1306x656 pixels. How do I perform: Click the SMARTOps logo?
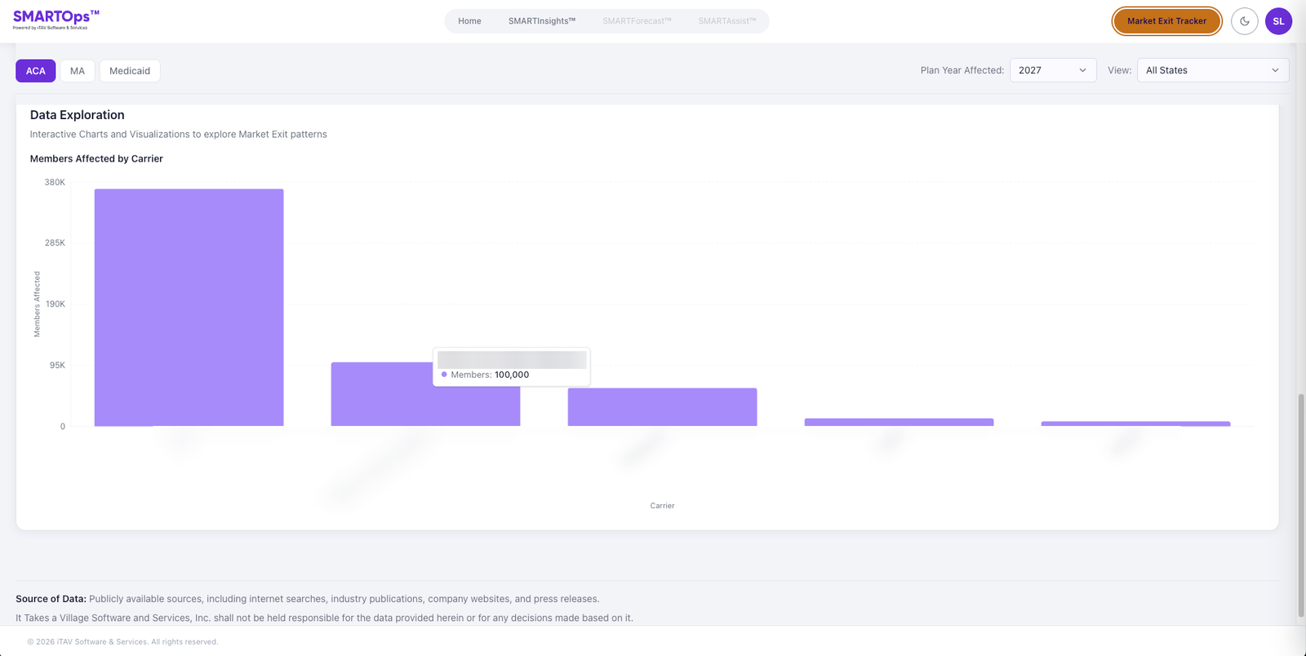coord(56,20)
